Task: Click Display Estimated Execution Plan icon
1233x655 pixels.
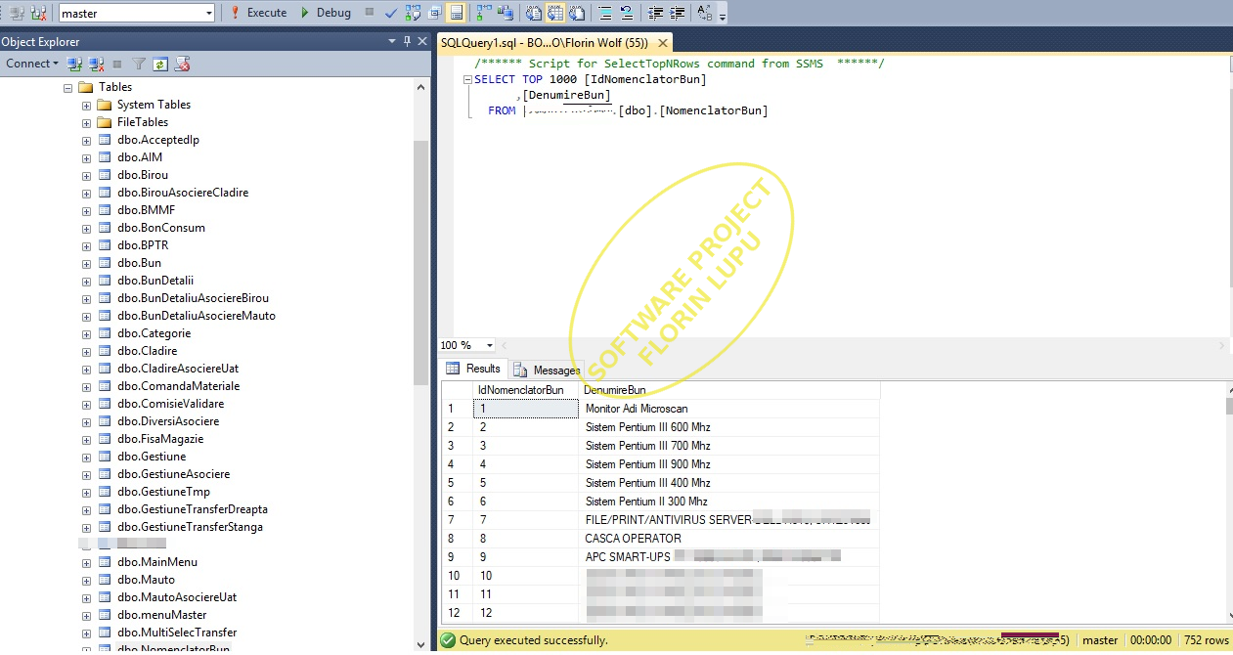Action: [x=413, y=13]
